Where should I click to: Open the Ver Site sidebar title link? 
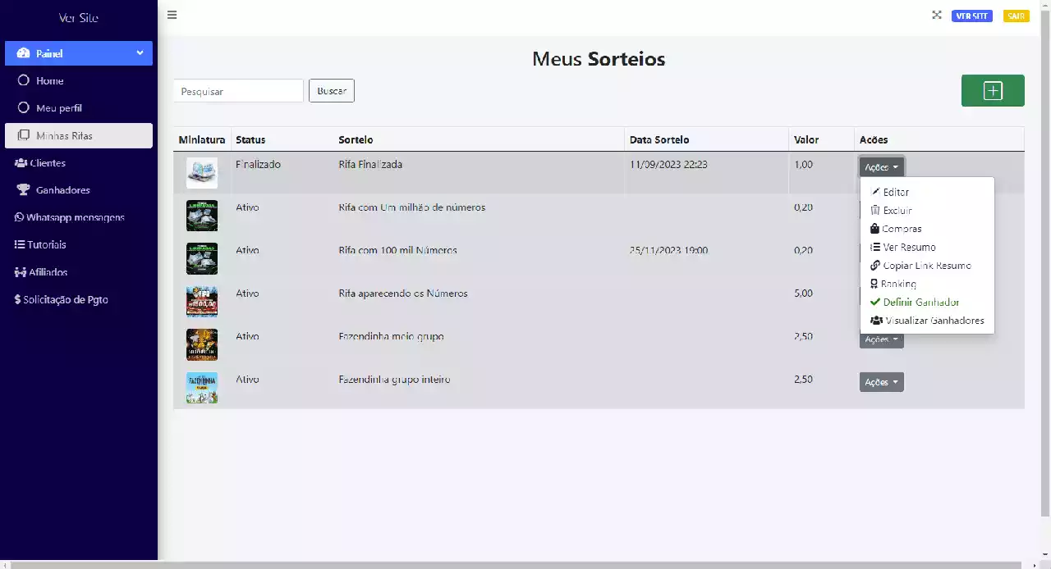(x=78, y=17)
